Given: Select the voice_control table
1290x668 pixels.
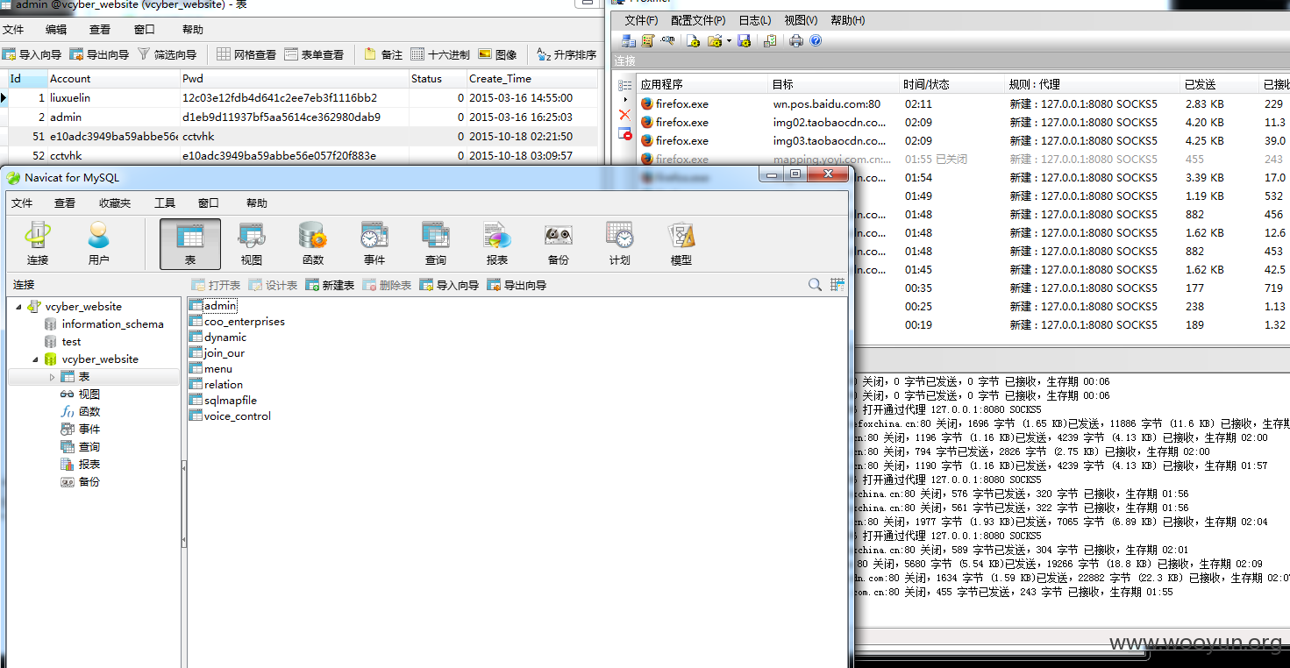Looking at the screenshot, I should [230, 416].
